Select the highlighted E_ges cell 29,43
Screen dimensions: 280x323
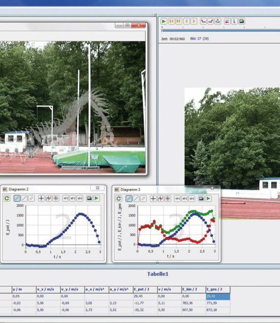pyautogui.click(x=218, y=296)
